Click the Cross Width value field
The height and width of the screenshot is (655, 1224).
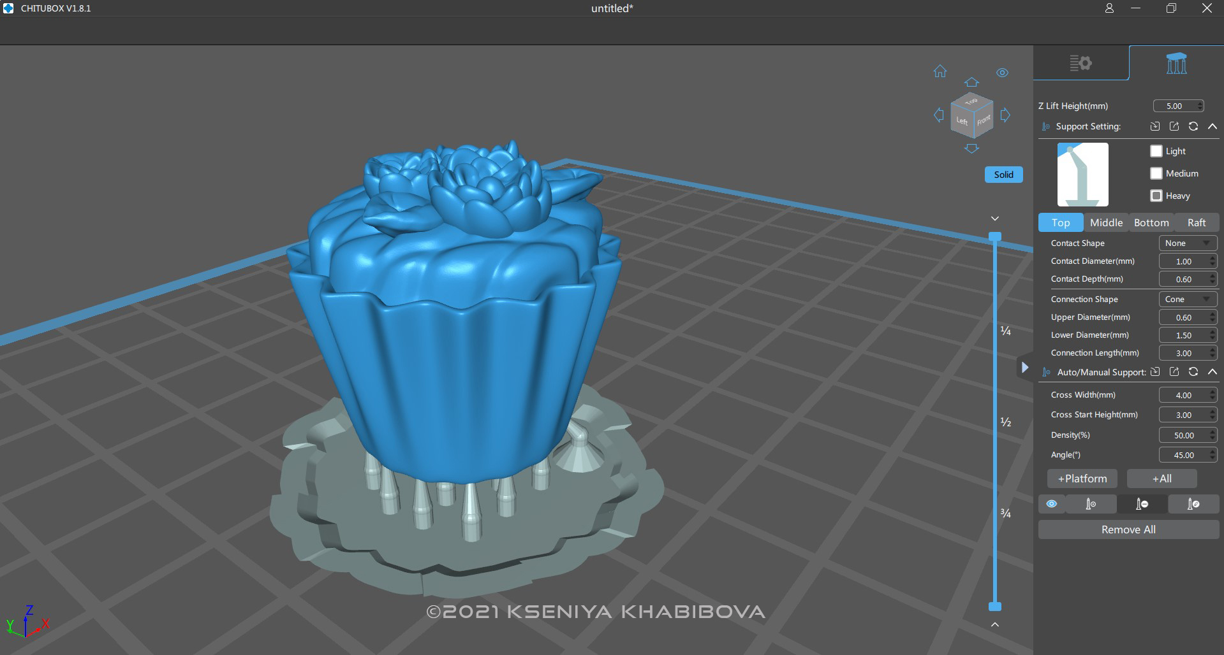1188,395
